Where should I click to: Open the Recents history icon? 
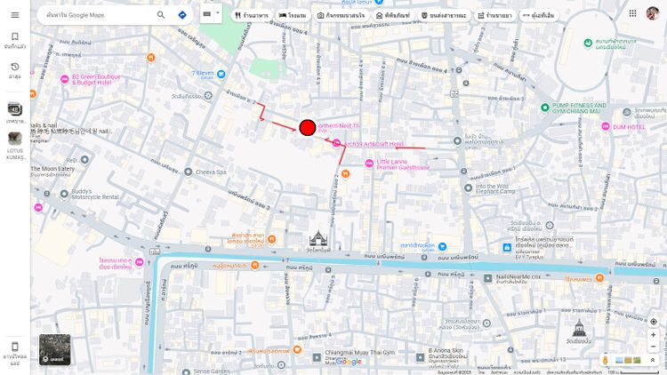[15, 67]
